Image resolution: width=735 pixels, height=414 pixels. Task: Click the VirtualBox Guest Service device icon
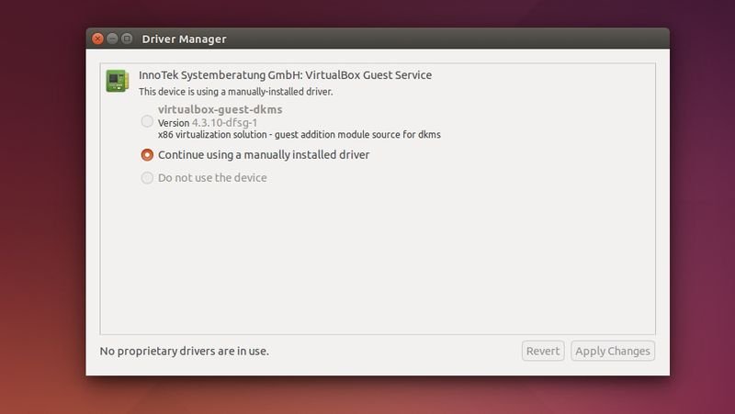click(x=117, y=82)
